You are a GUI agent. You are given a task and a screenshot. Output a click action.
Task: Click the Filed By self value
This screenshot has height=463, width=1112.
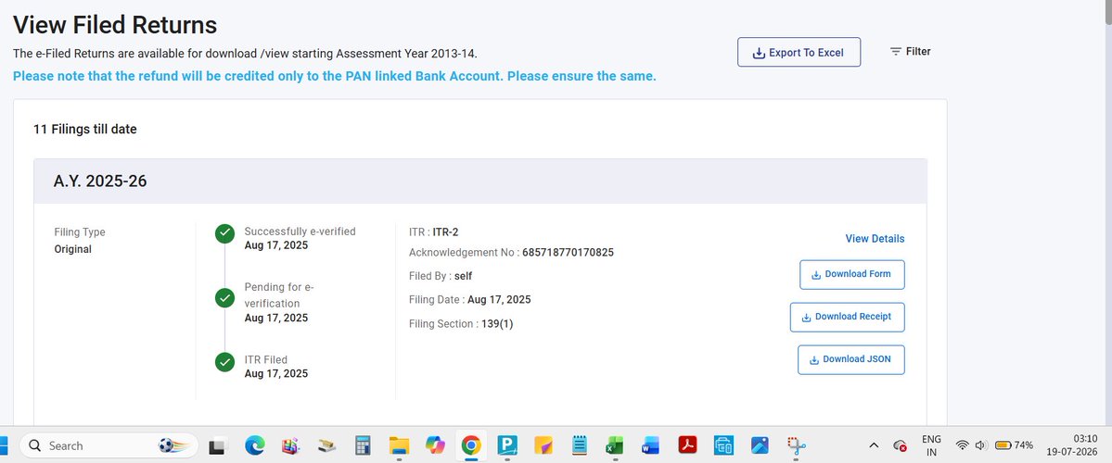[463, 276]
